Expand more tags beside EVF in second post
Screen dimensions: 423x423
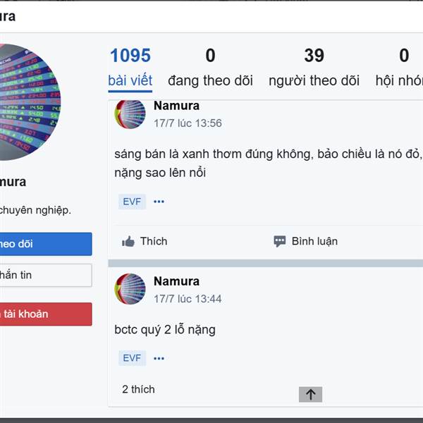(159, 358)
